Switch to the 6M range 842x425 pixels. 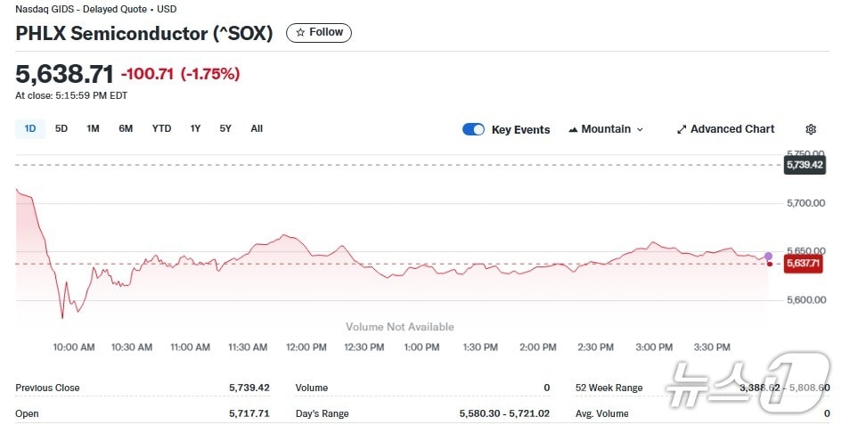click(x=126, y=128)
